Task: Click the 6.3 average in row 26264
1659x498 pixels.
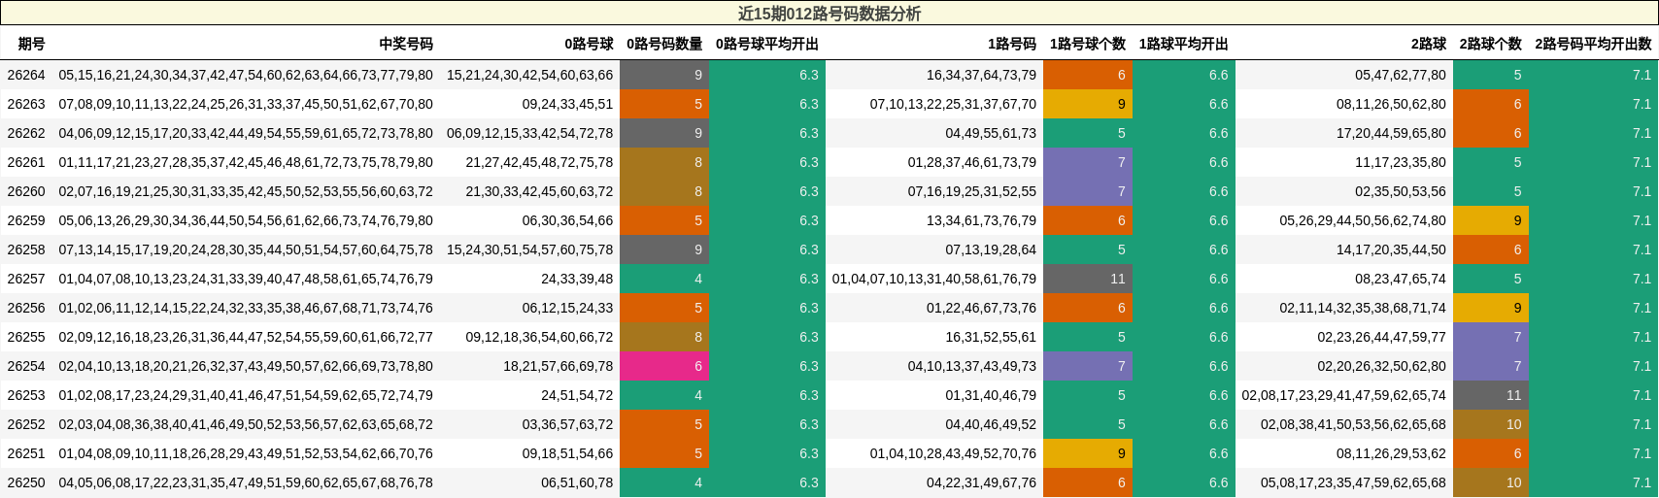Action: [x=767, y=75]
